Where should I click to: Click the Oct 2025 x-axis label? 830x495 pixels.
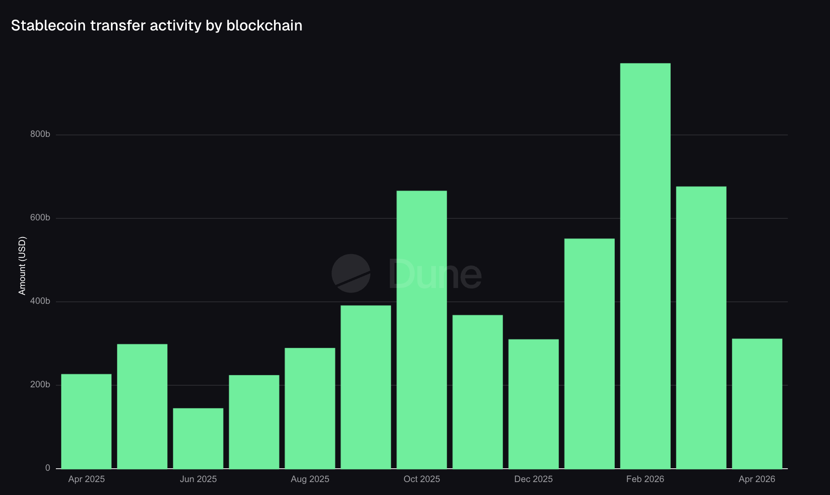pyautogui.click(x=422, y=479)
